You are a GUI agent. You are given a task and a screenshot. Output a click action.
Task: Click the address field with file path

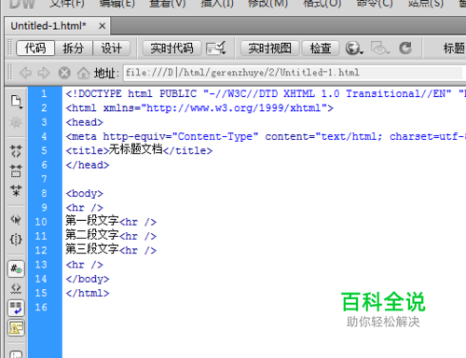pyautogui.click(x=293, y=73)
